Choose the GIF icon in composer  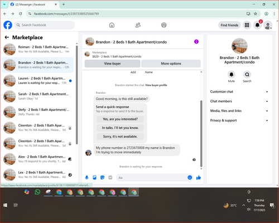click(x=110, y=177)
